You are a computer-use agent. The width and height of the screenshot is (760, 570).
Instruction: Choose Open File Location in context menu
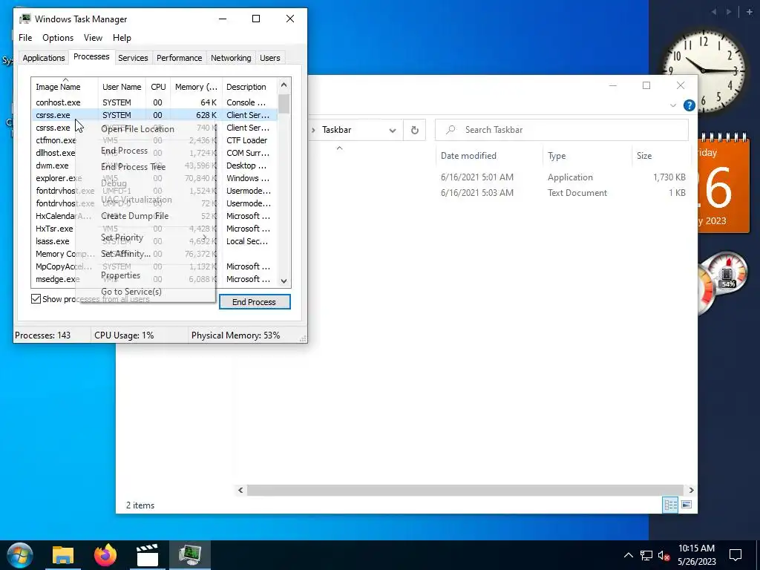[145, 129]
